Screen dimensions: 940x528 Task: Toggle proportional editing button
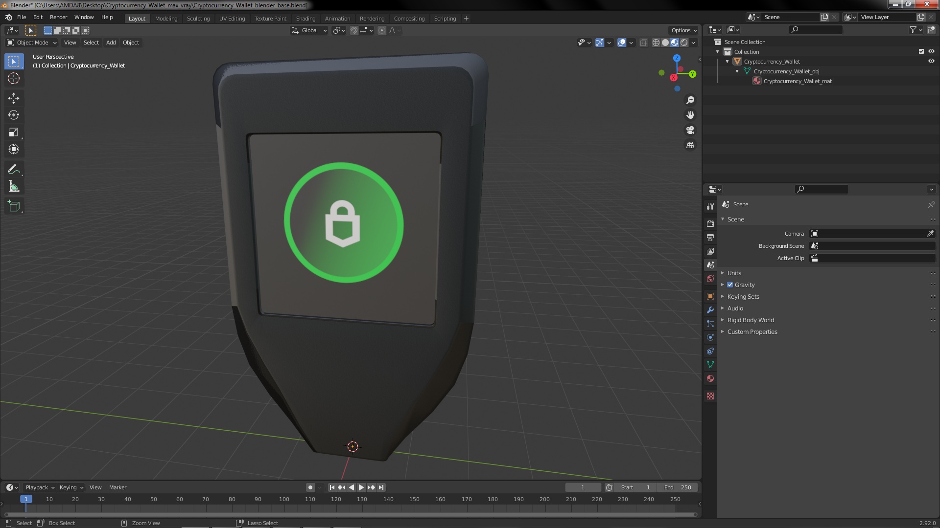pos(382,30)
